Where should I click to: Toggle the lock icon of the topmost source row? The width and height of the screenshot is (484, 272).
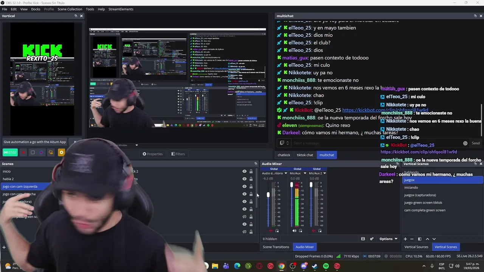click(251, 171)
